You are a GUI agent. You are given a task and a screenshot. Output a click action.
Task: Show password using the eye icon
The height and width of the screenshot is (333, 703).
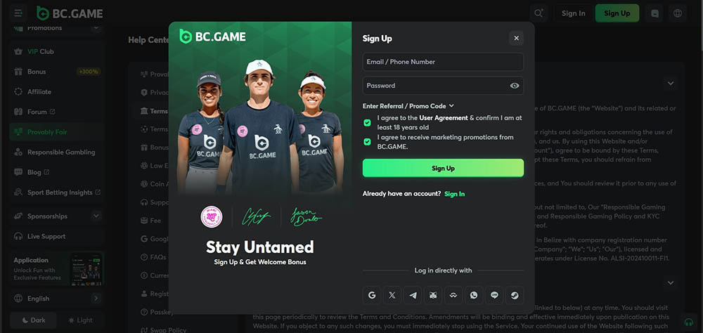pos(515,86)
